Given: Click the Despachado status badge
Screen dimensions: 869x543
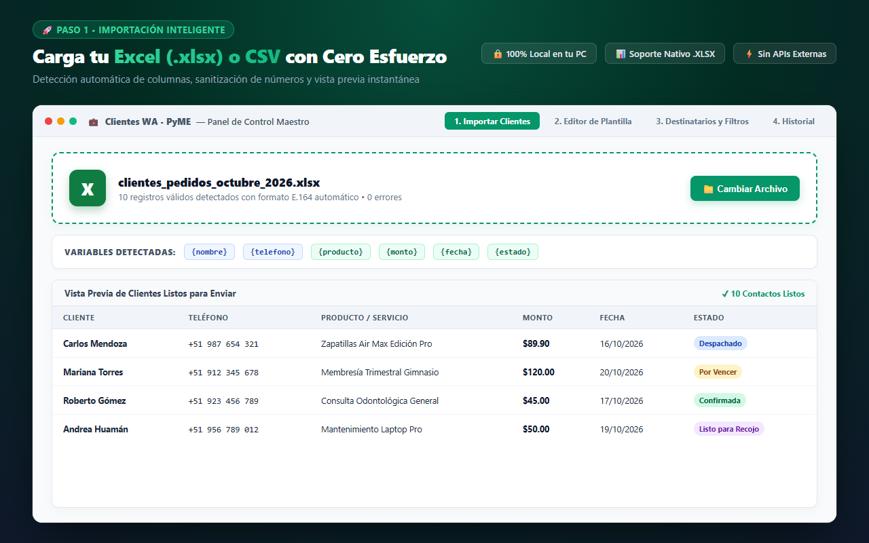Looking at the screenshot, I should pyautogui.click(x=720, y=343).
